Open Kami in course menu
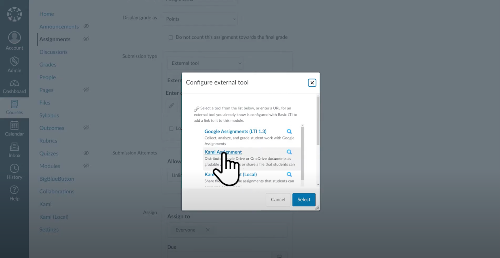 [x=45, y=204]
